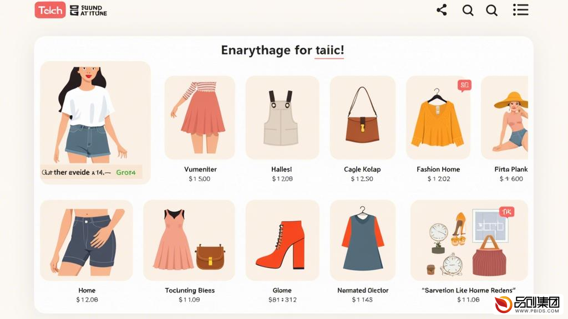Open the Pirta Plank sun hat item
Viewport: 568px width, 319px height.
tap(504, 117)
